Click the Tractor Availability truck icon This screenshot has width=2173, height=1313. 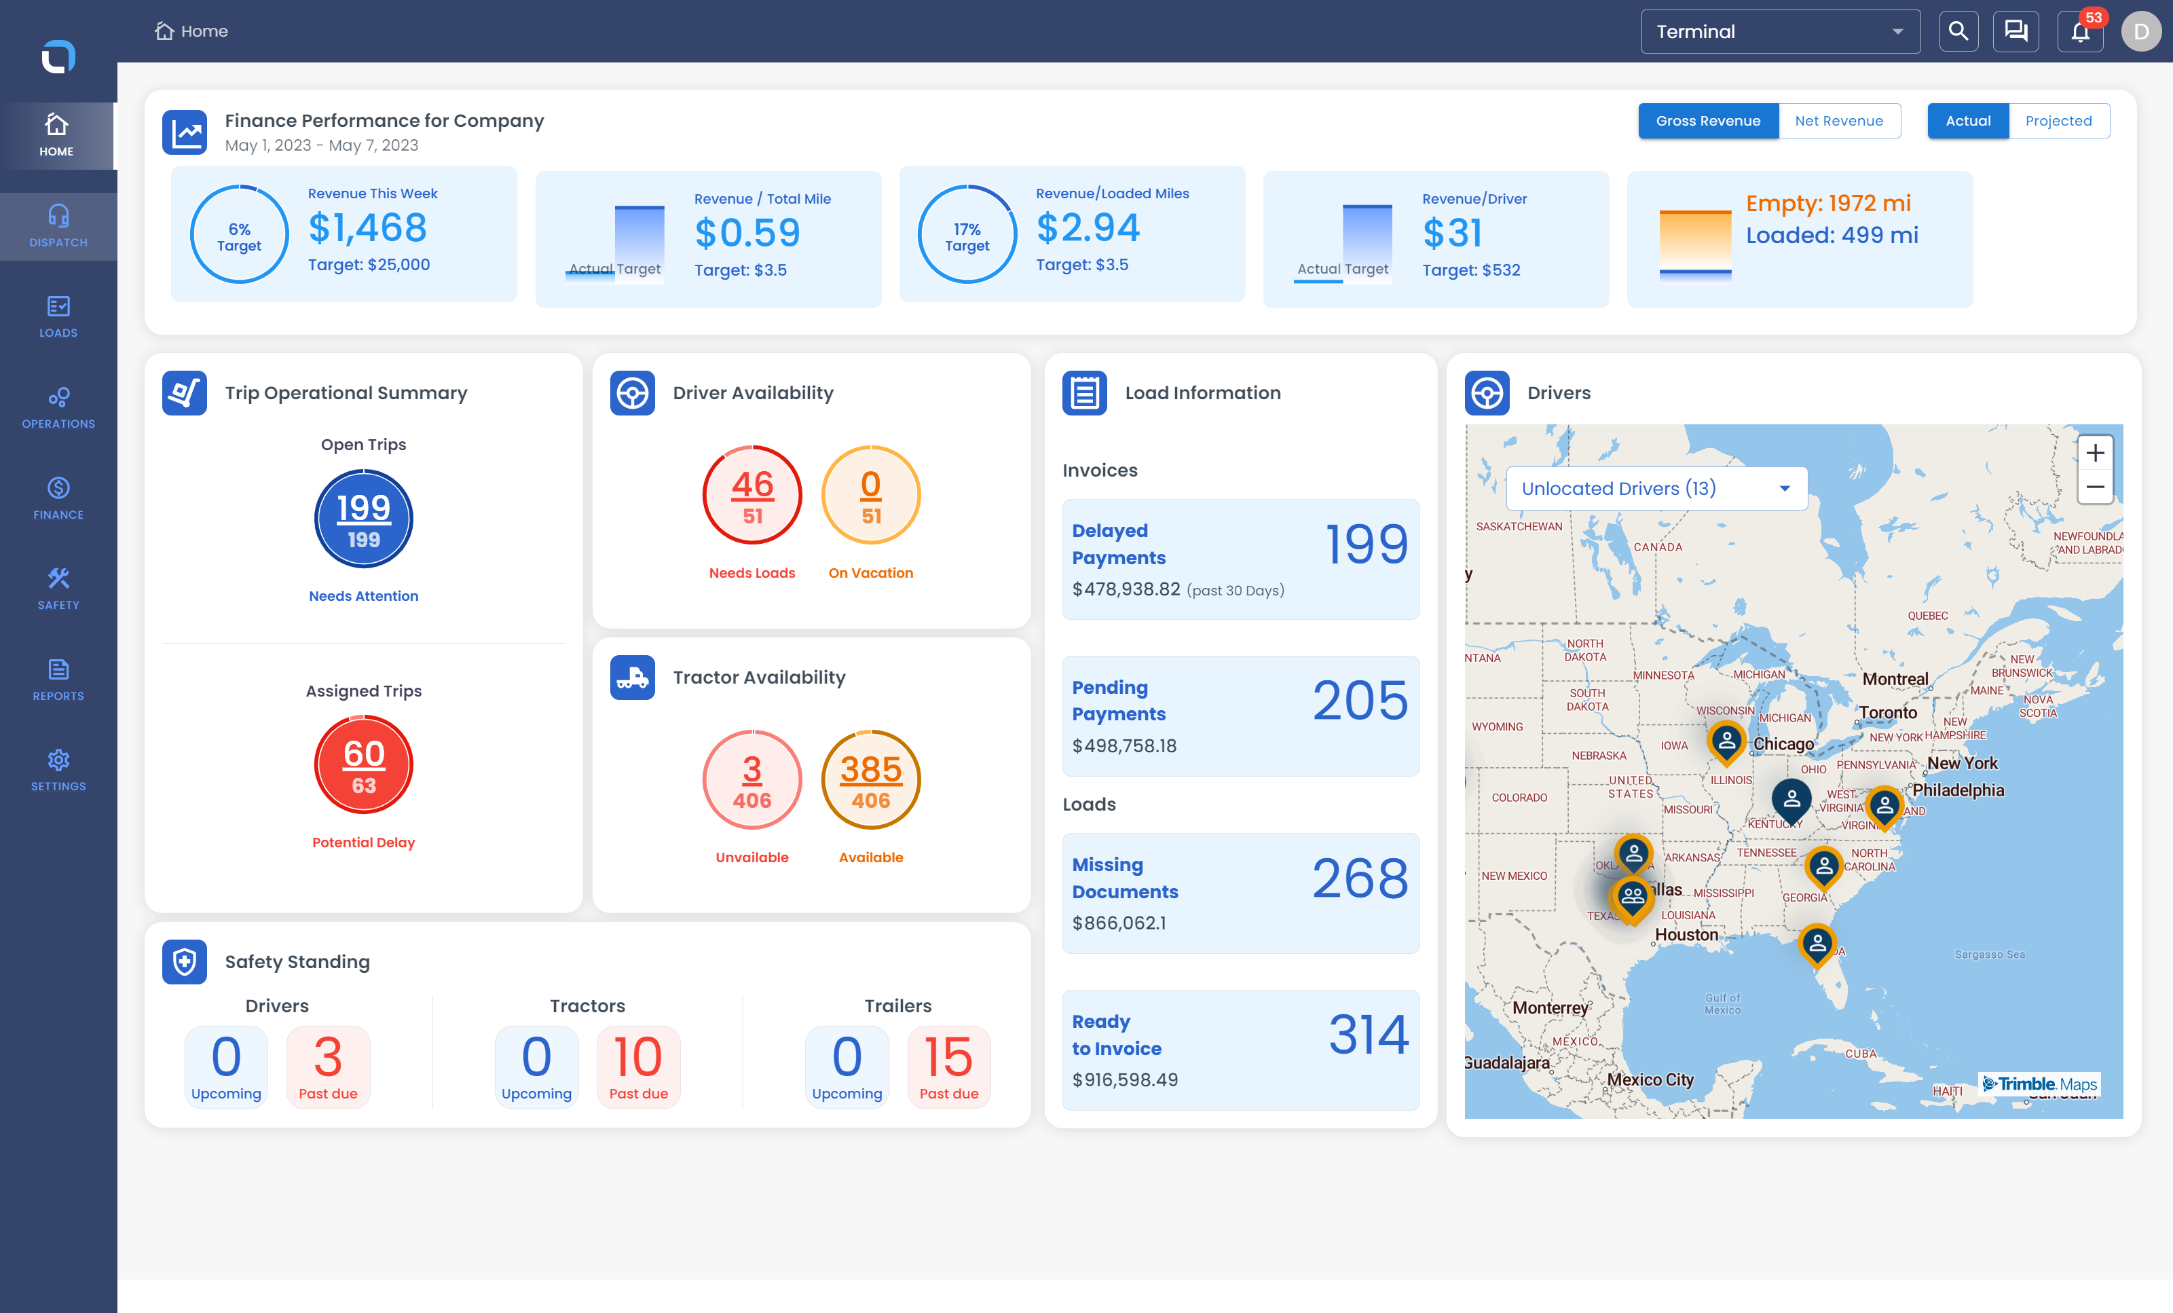(632, 678)
